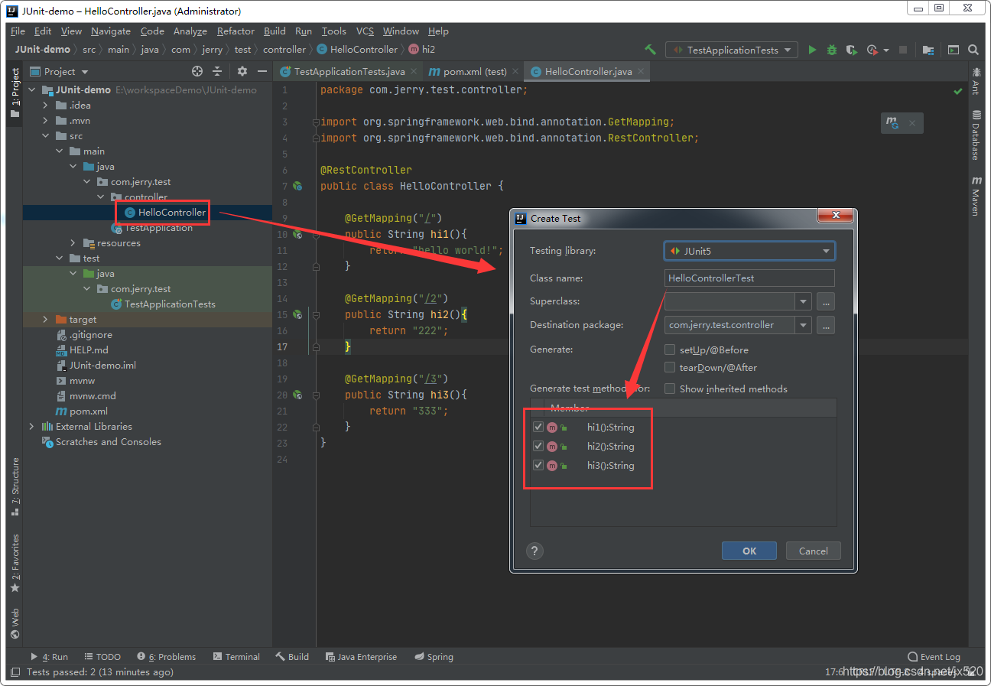Open the Database tool window sidebar
This screenshot has height=686, width=991.
coord(976,135)
